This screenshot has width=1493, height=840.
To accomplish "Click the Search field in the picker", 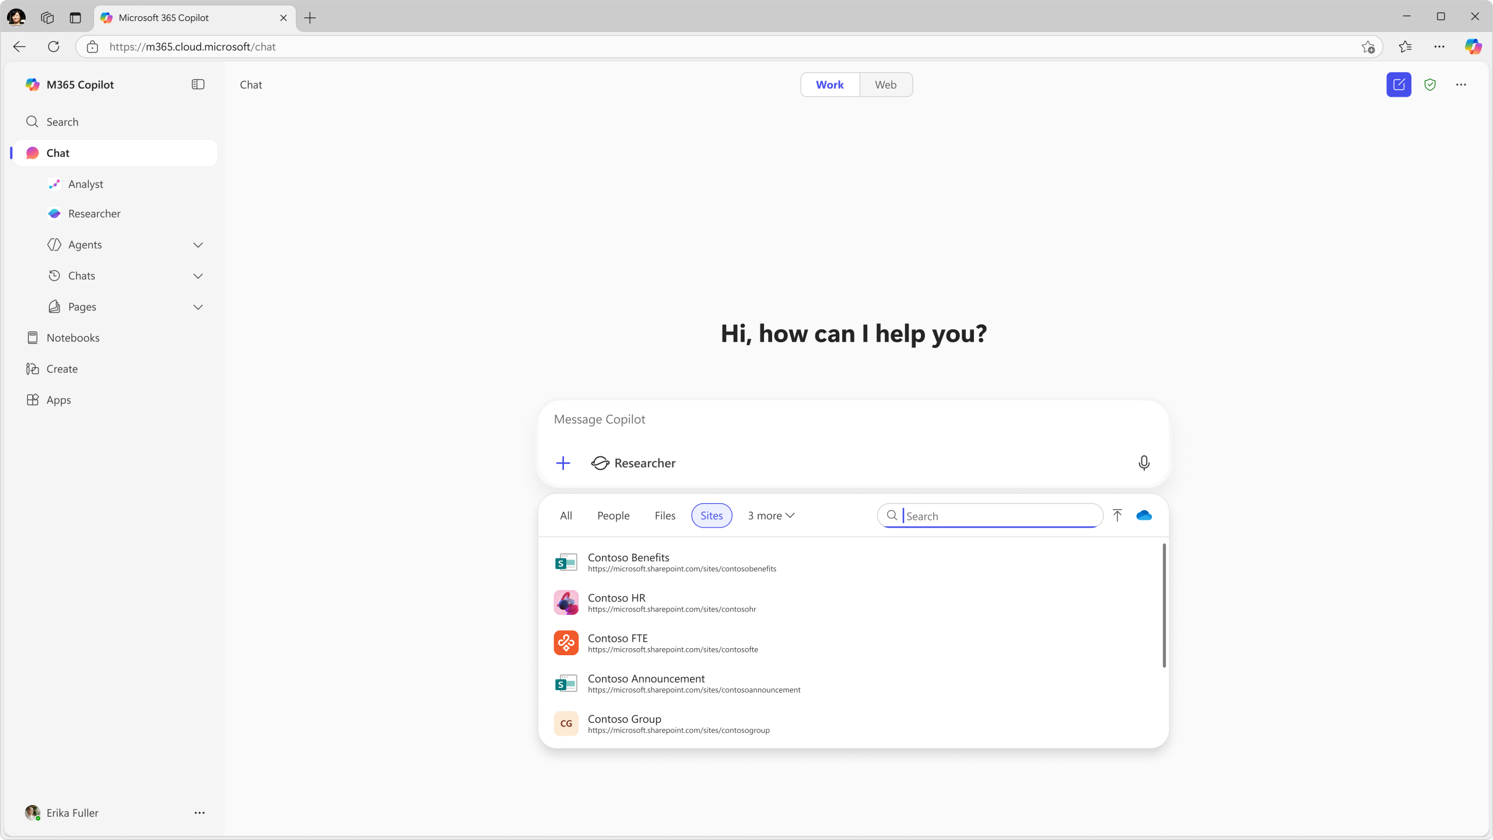I will 990,515.
